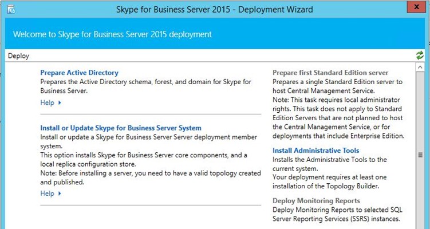The image size is (430, 229).
Task: Click the welcome banner heading text
Action: 112,34
